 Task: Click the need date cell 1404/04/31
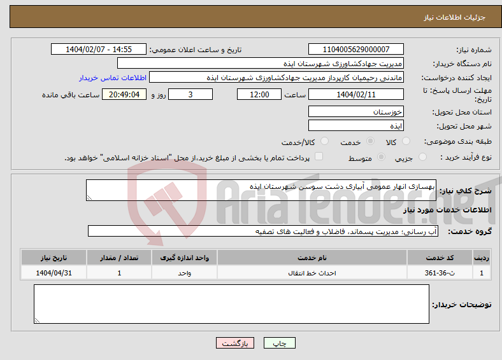[x=54, y=273]
